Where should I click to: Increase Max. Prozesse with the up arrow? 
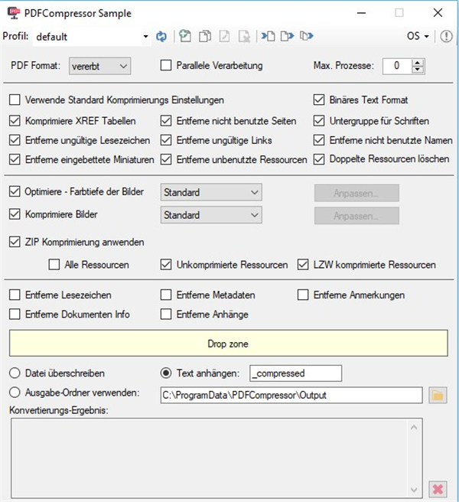tap(417, 62)
